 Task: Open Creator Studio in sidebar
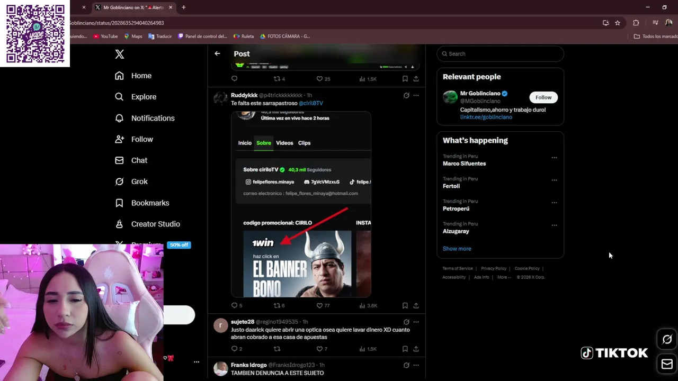coord(148,224)
